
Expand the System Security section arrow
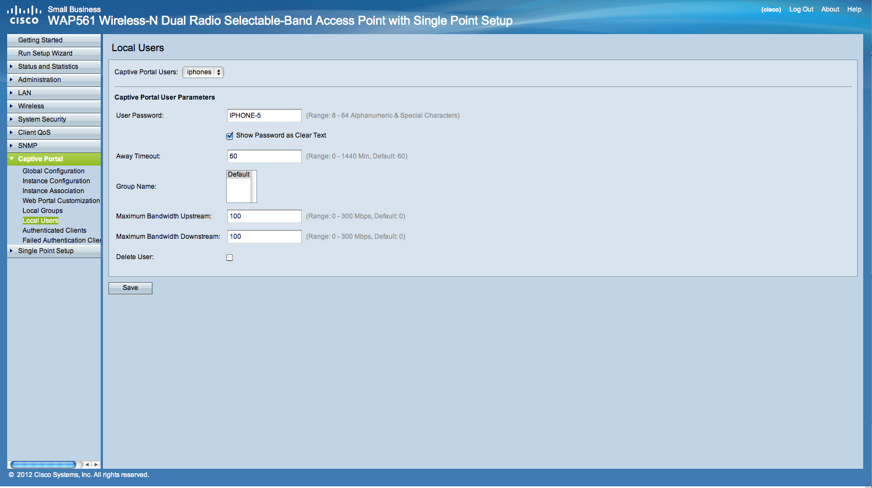click(11, 119)
